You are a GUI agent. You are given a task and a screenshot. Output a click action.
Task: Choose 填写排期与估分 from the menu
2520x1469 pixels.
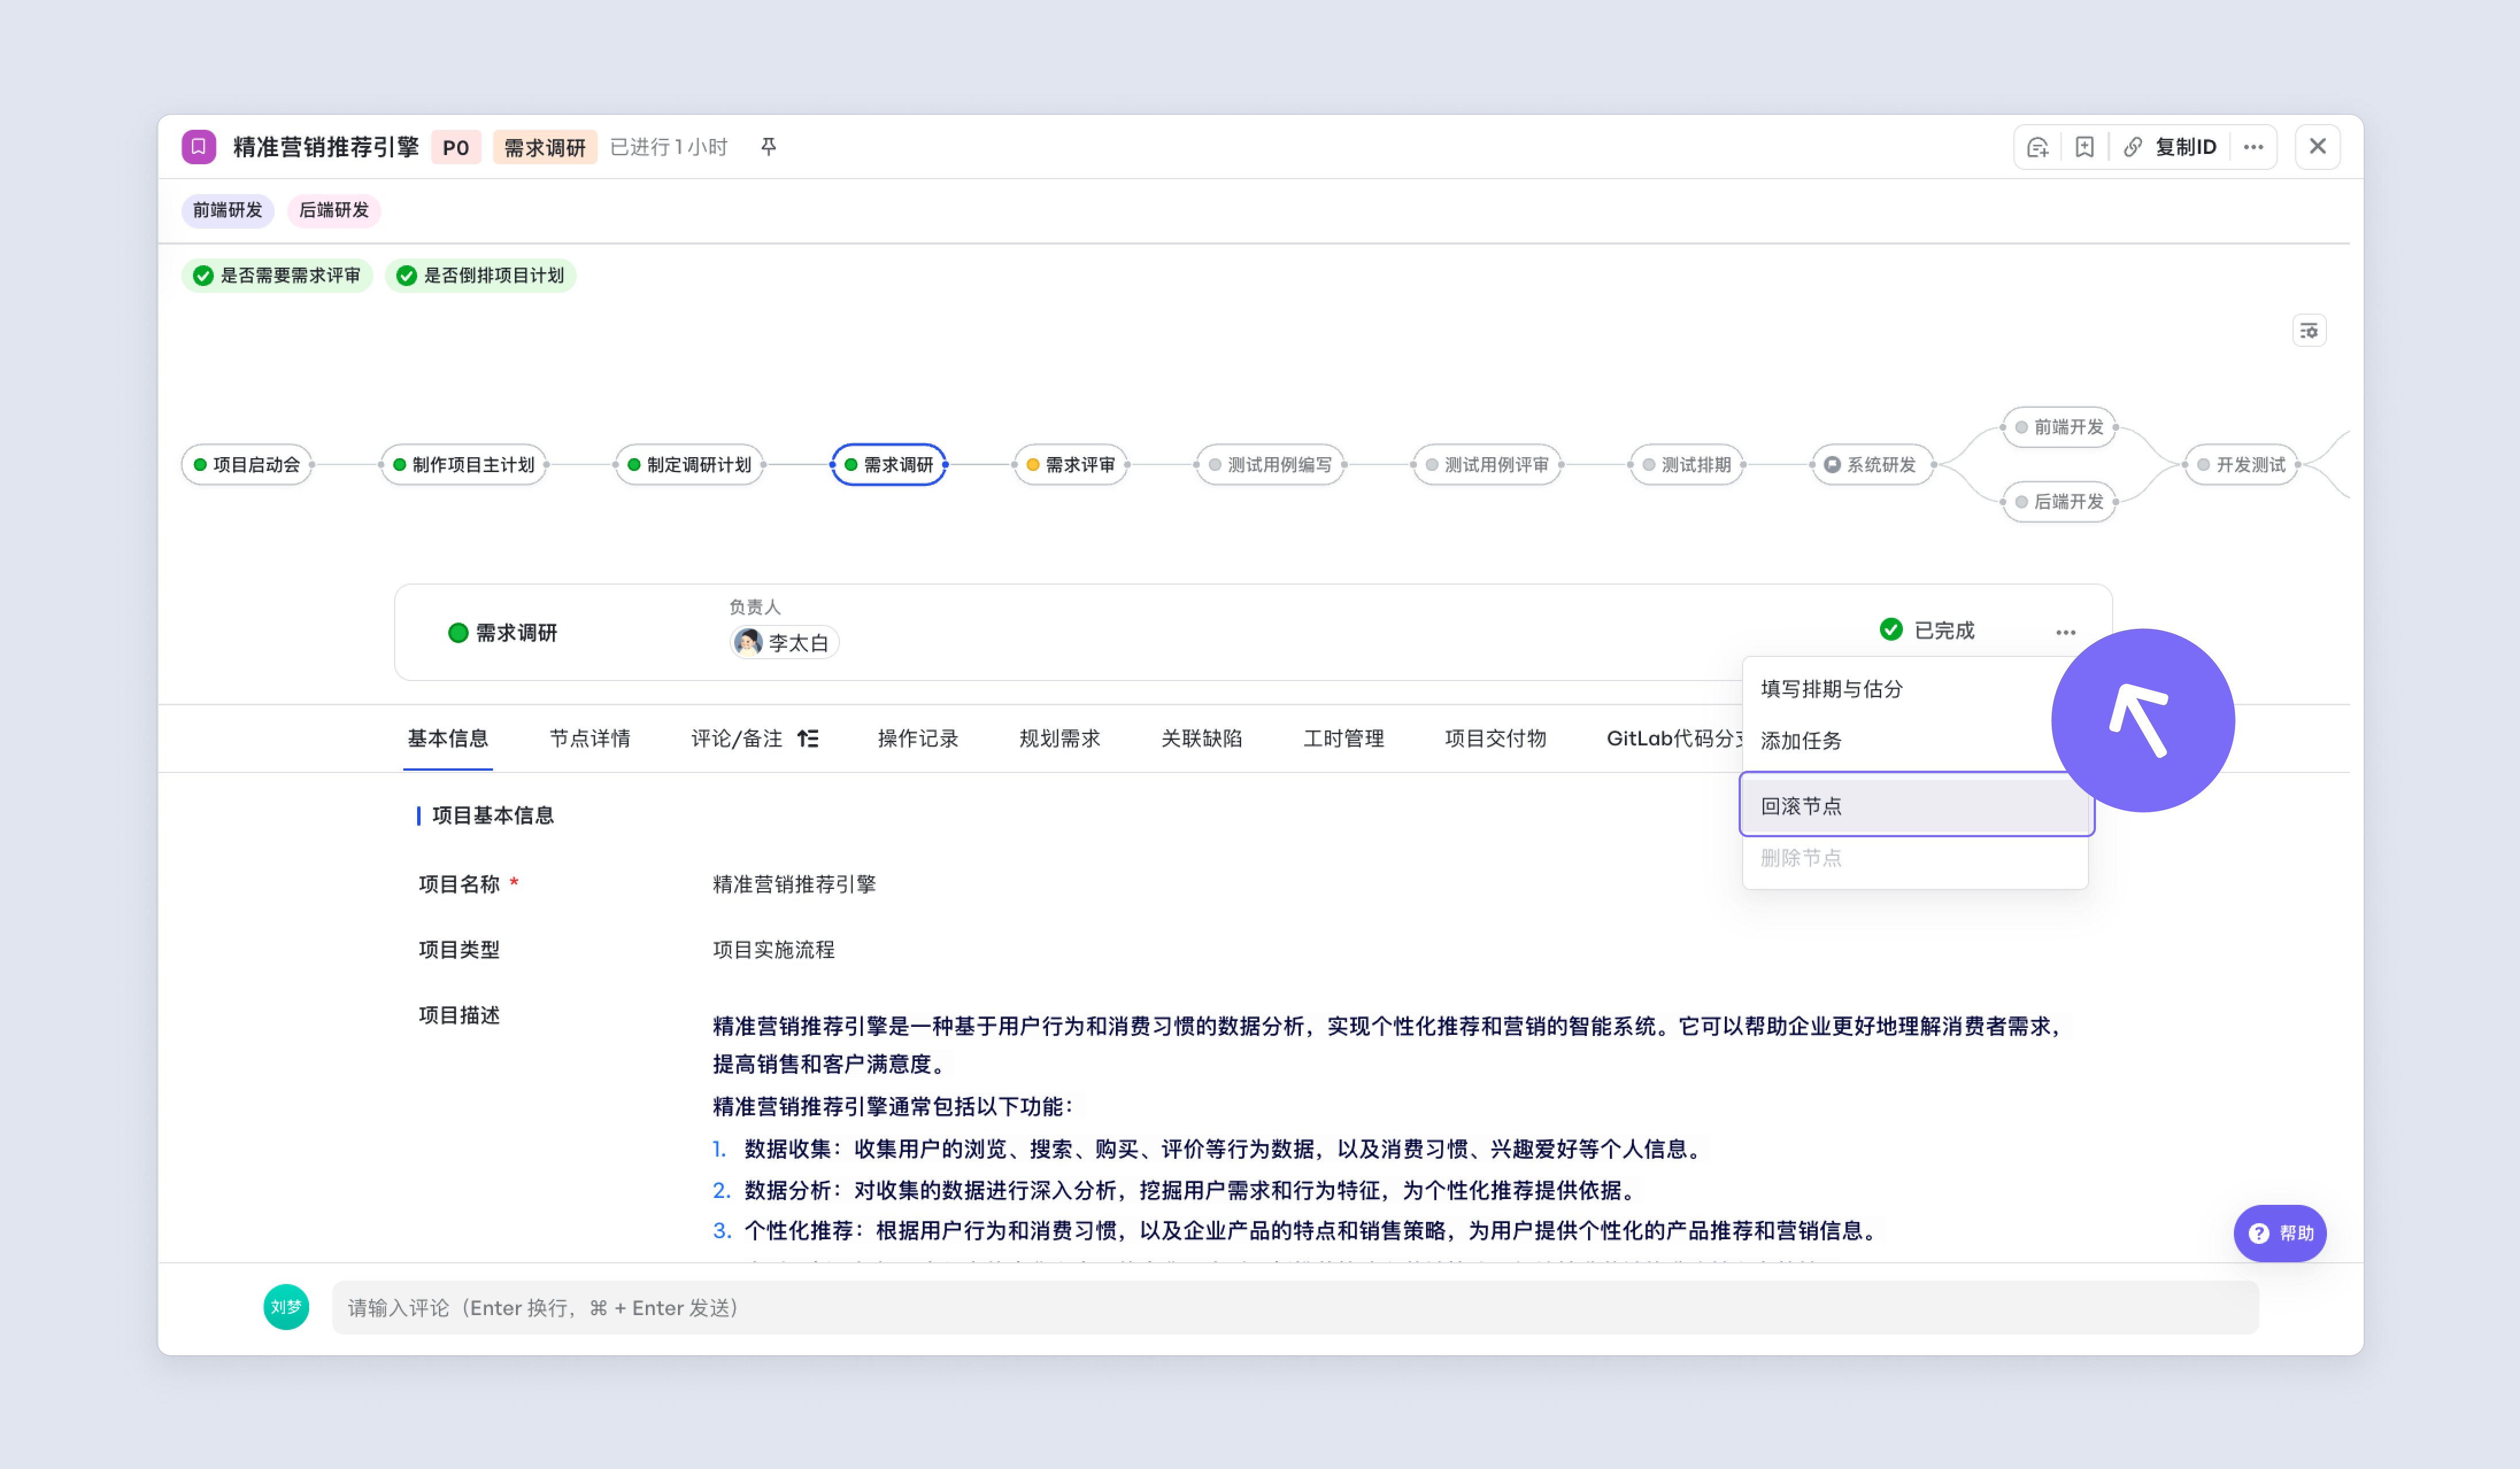point(1915,689)
